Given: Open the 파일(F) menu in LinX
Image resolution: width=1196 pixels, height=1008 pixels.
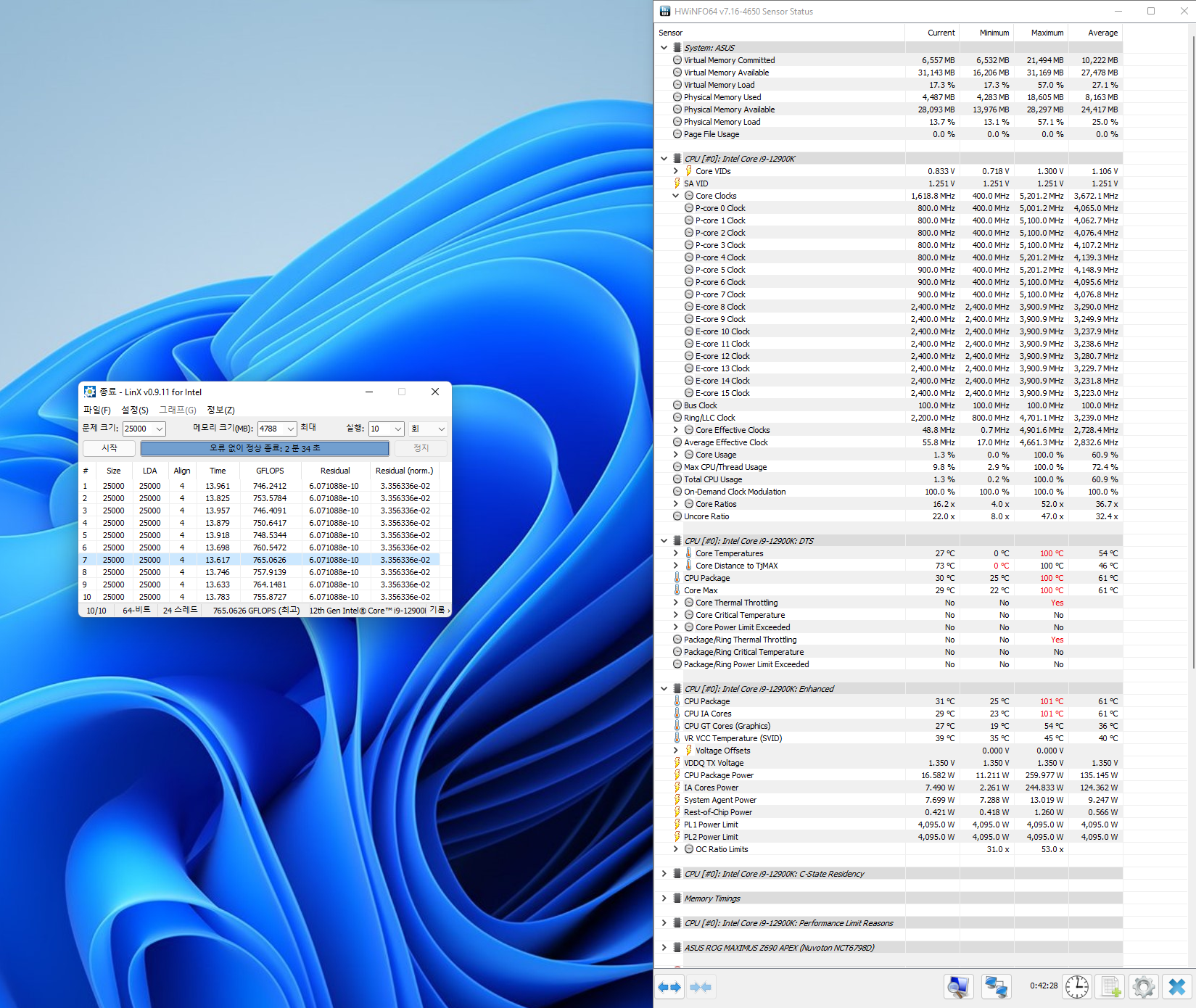Looking at the screenshot, I should pyautogui.click(x=97, y=410).
